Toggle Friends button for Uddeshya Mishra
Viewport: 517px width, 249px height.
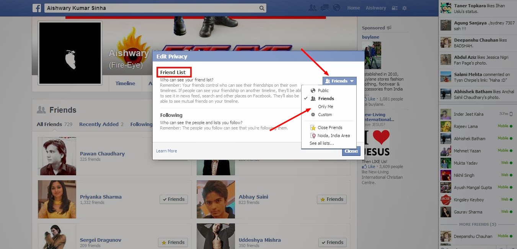tap(332, 242)
